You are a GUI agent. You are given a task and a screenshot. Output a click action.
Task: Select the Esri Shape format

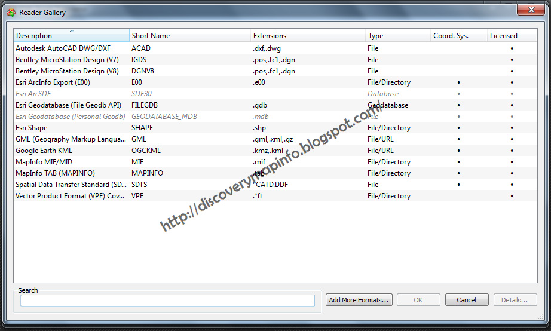click(275, 127)
